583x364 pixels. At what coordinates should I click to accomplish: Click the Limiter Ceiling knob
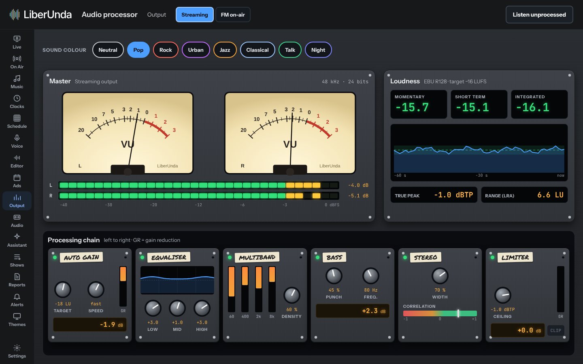[503, 295]
